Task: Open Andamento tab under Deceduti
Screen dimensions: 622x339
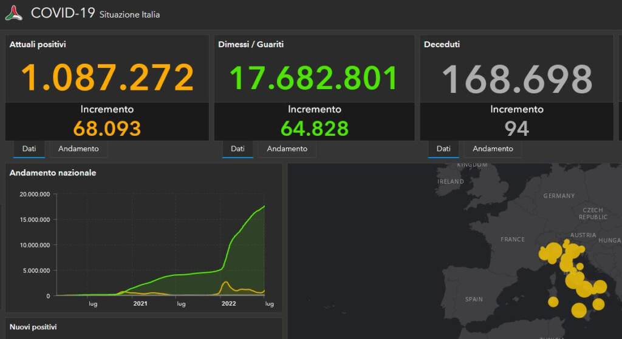Action: coord(493,149)
